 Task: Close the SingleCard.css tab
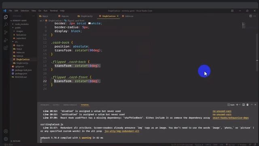pyautogui.click(x=118, y=16)
